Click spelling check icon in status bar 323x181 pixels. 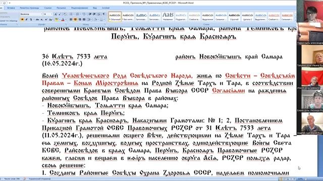(x=24, y=179)
